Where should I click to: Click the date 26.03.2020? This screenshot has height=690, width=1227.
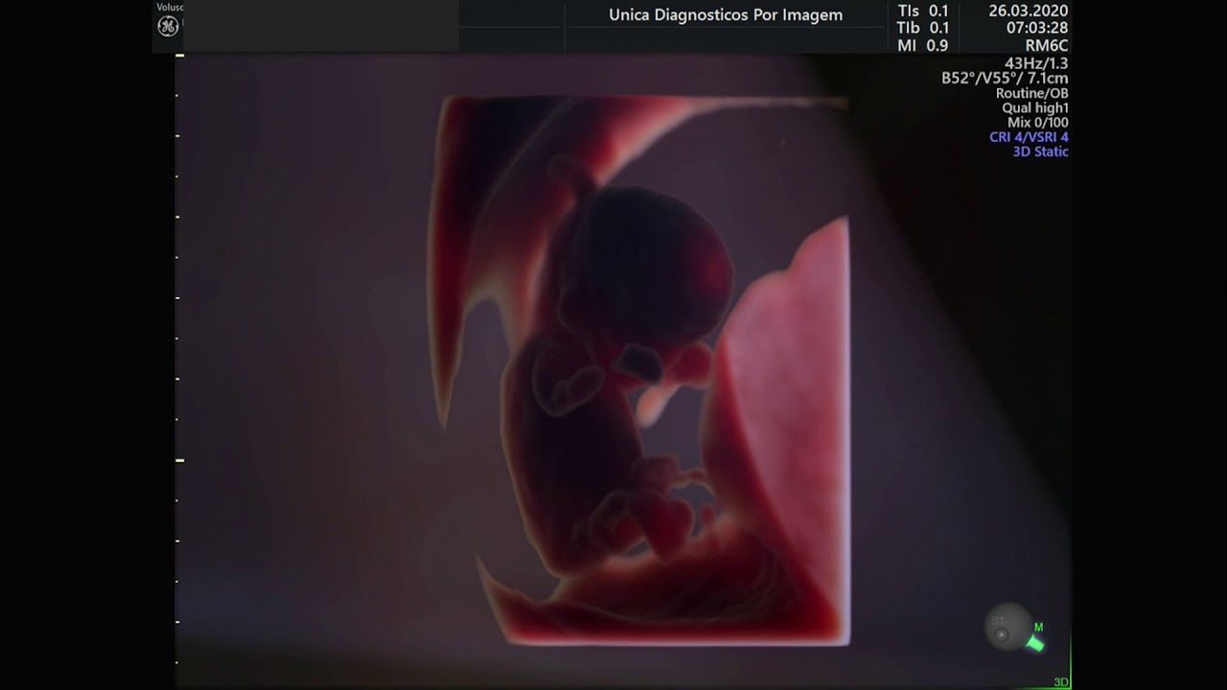coord(1028,11)
